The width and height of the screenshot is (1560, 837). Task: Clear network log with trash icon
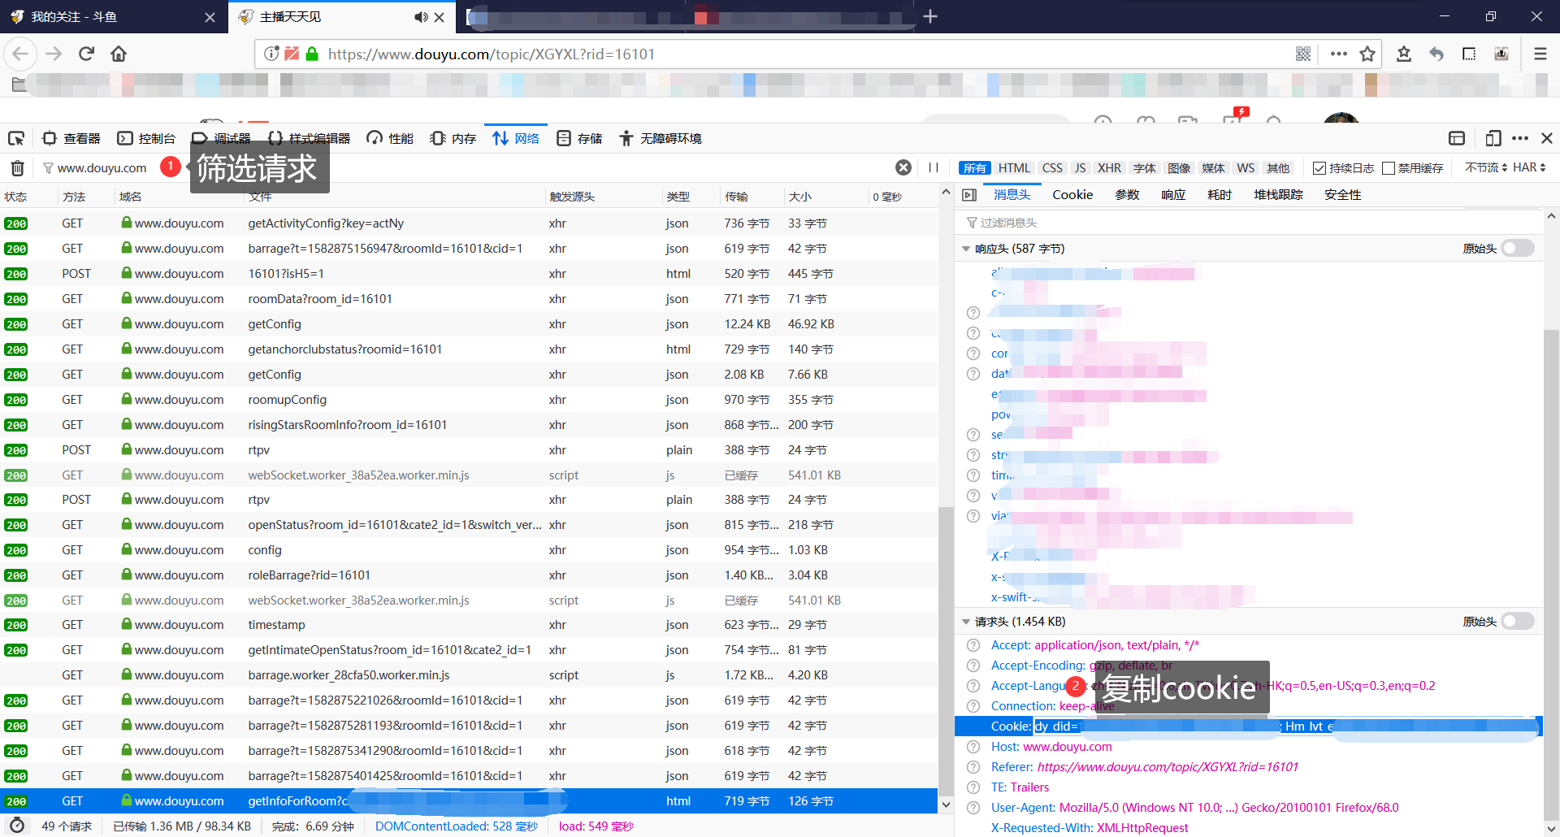[17, 167]
